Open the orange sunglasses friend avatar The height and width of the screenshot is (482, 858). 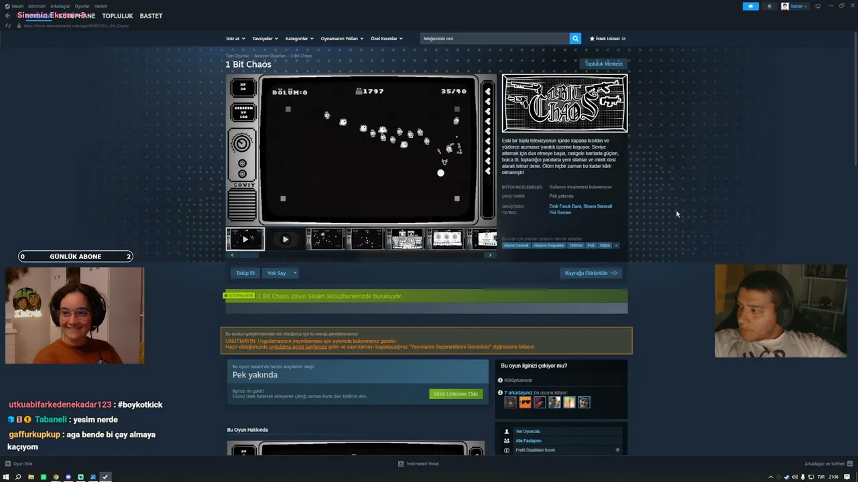point(525,402)
